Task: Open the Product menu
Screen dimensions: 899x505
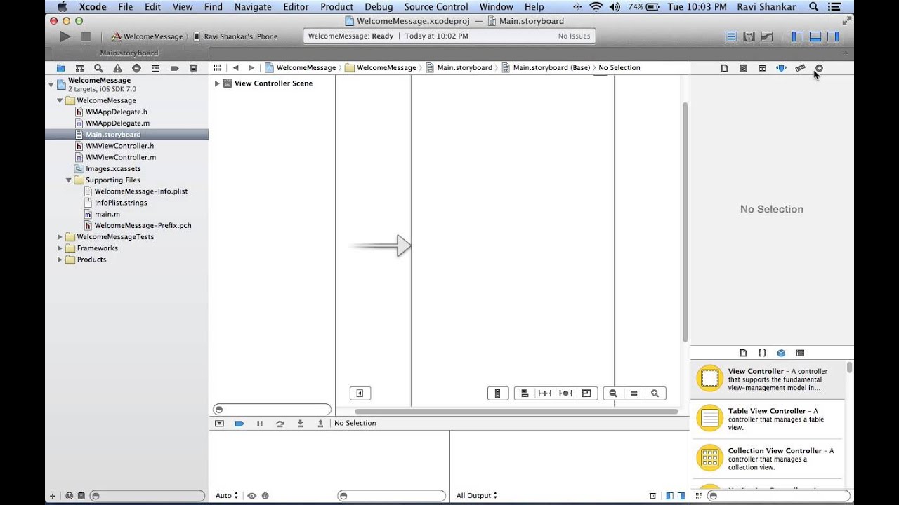Action: pos(336,7)
